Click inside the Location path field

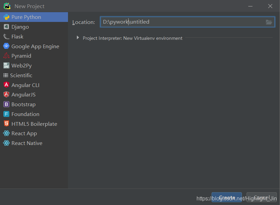coord(182,22)
